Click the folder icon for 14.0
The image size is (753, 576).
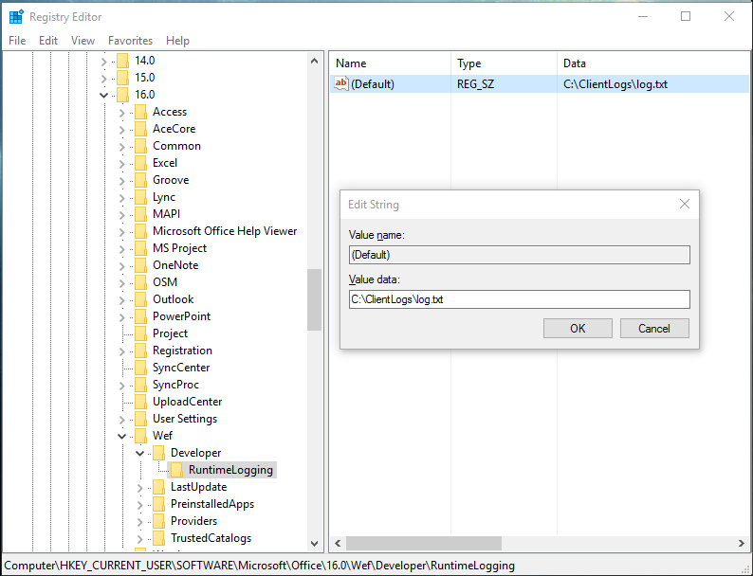pyautogui.click(x=123, y=61)
